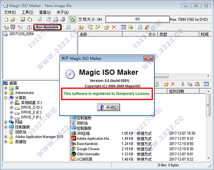Click the magnifier icon next to Non-Bootable
Viewport: 214px width, 170px height.
pos(68,27)
